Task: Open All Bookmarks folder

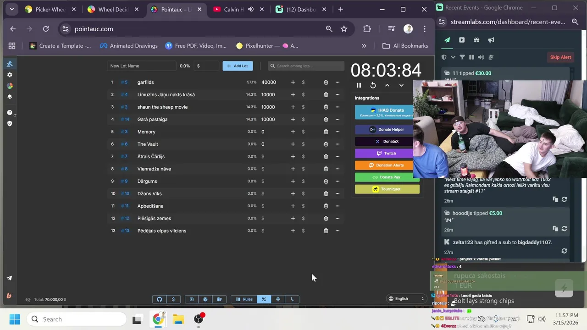Action: pyautogui.click(x=405, y=46)
